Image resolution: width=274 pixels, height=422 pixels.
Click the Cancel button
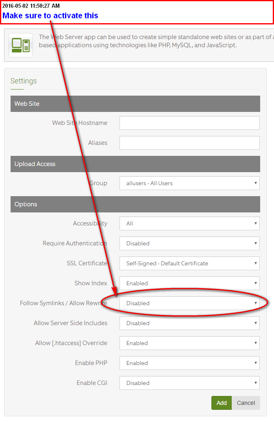(246, 403)
